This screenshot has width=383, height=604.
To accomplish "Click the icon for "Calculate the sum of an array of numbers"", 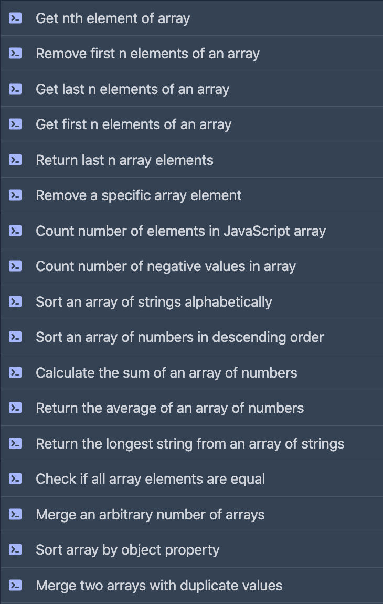I will pyautogui.click(x=16, y=372).
